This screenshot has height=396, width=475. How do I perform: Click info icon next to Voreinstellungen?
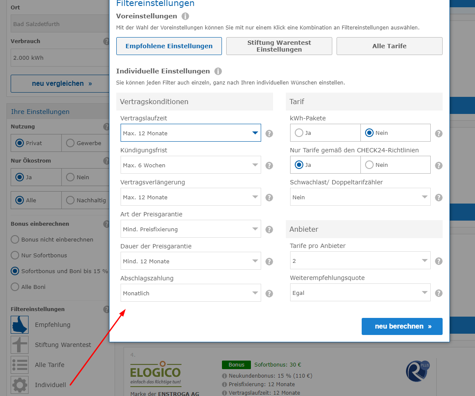pos(185,16)
